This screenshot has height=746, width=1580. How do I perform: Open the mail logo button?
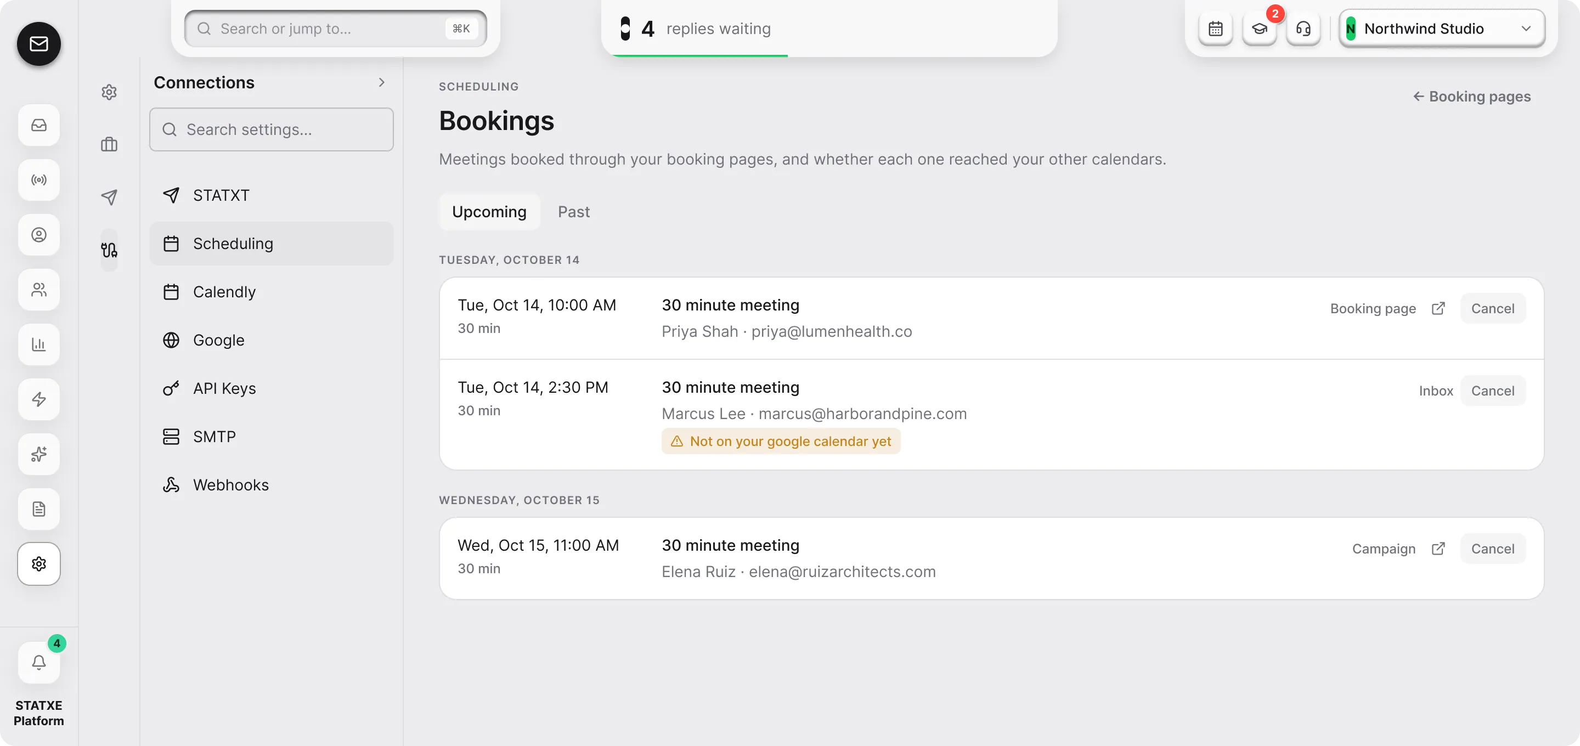pyautogui.click(x=38, y=43)
